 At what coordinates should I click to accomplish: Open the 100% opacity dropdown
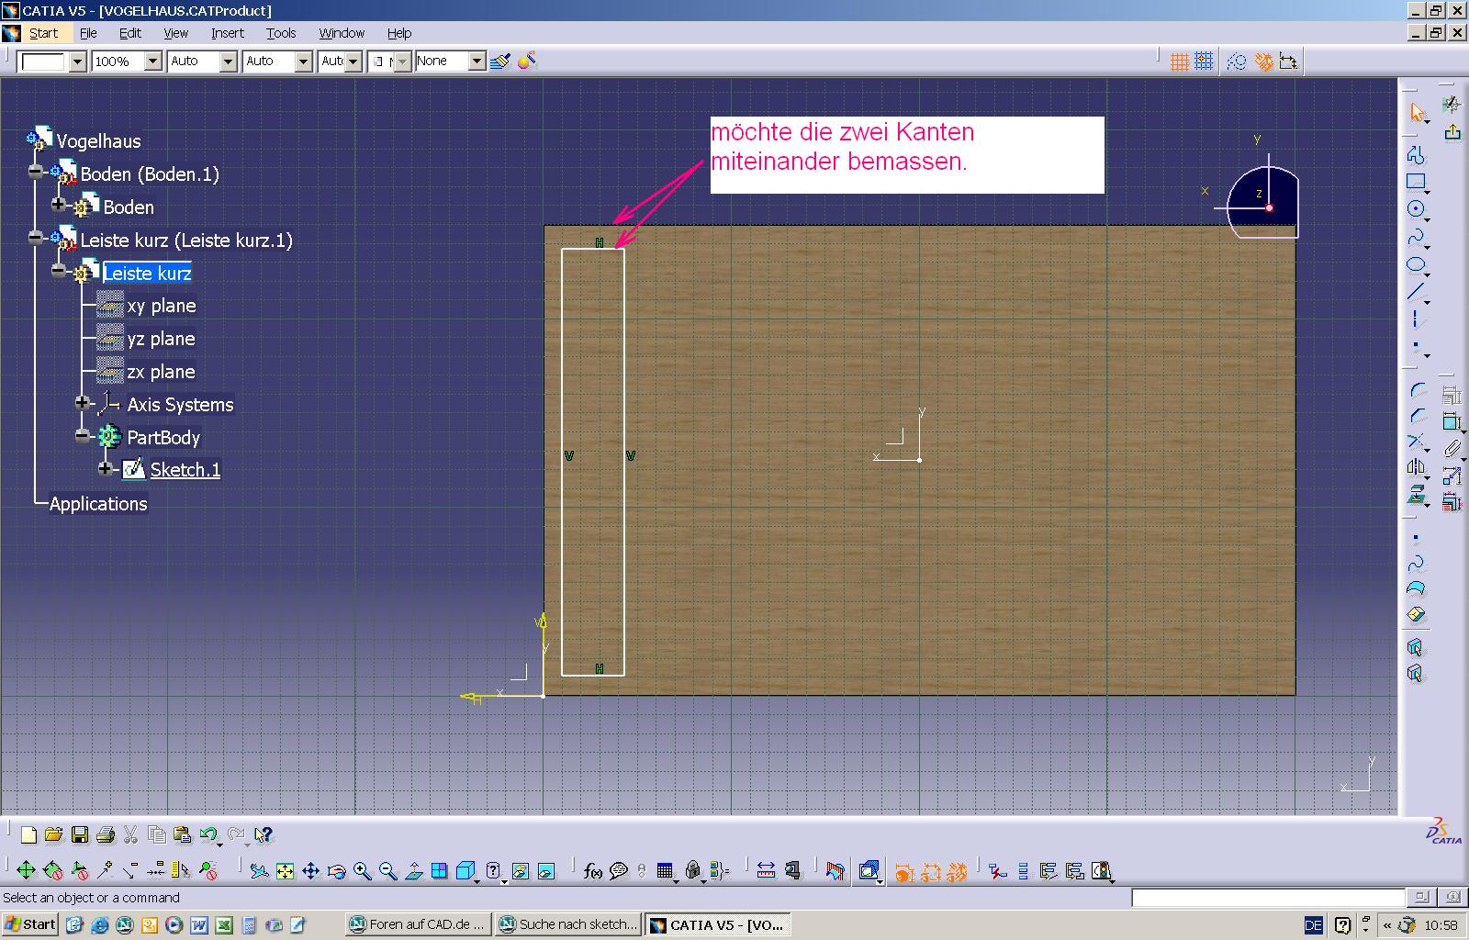153,62
